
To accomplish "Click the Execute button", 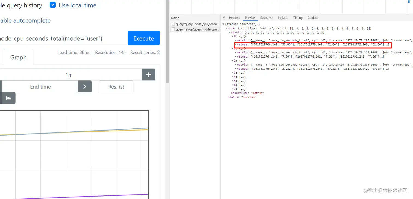I will (x=144, y=38).
